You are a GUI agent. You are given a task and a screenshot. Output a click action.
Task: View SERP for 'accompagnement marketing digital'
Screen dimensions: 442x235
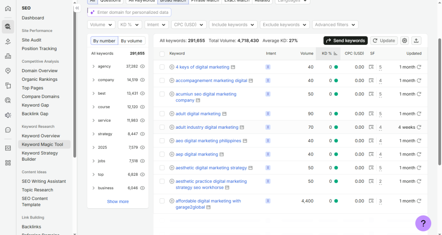click(372, 81)
